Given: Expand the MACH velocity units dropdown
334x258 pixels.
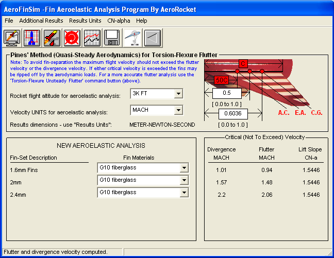Looking at the screenshot, I should (x=178, y=110).
